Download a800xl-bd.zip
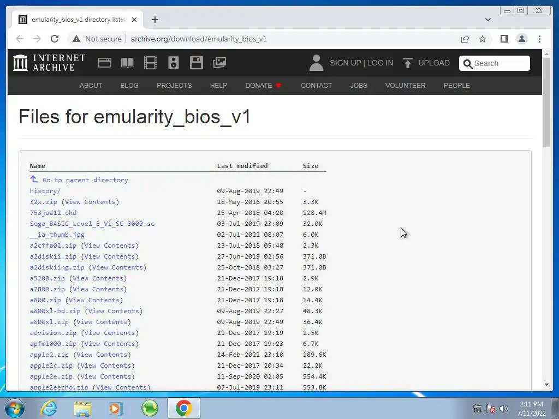The height and width of the screenshot is (419, 559). click(x=55, y=311)
